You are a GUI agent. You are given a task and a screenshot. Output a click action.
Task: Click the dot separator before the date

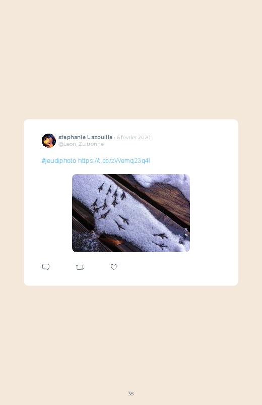pyautogui.click(x=114, y=138)
